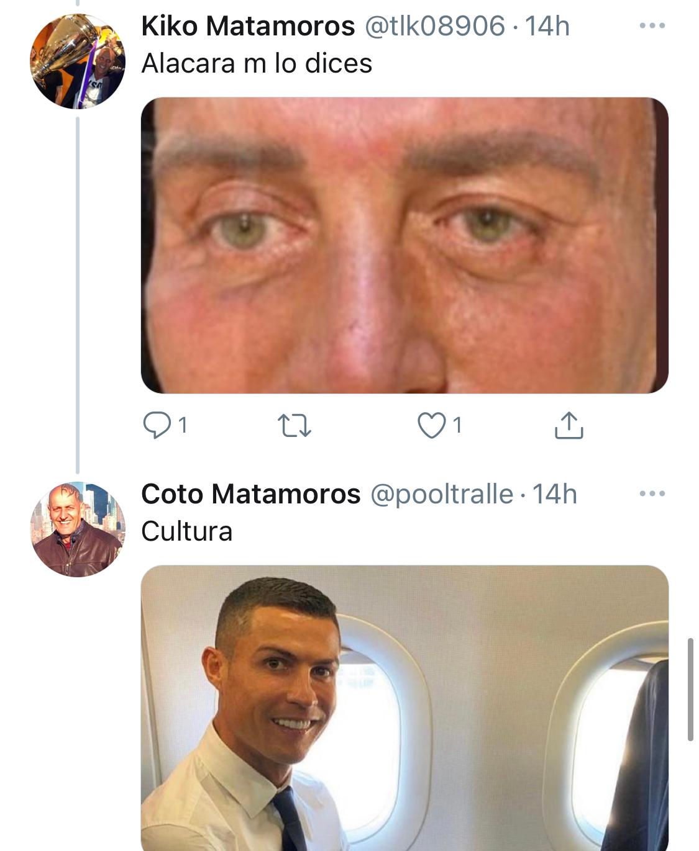This screenshot has height=851, width=699.
Task: Open the tweet text "Alacara m lo dices"
Action: [x=257, y=63]
